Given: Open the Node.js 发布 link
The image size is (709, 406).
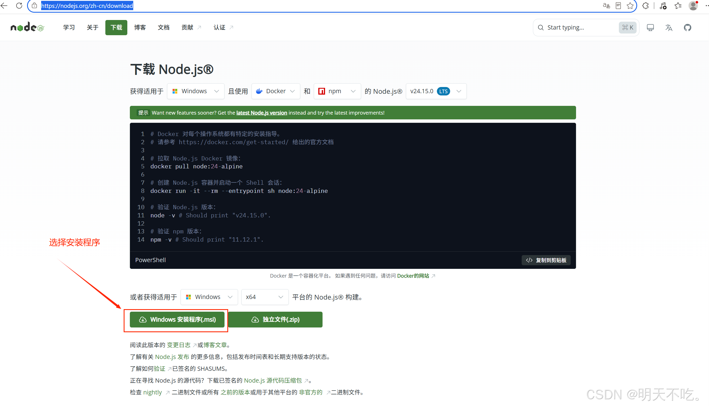Looking at the screenshot, I should tap(172, 357).
